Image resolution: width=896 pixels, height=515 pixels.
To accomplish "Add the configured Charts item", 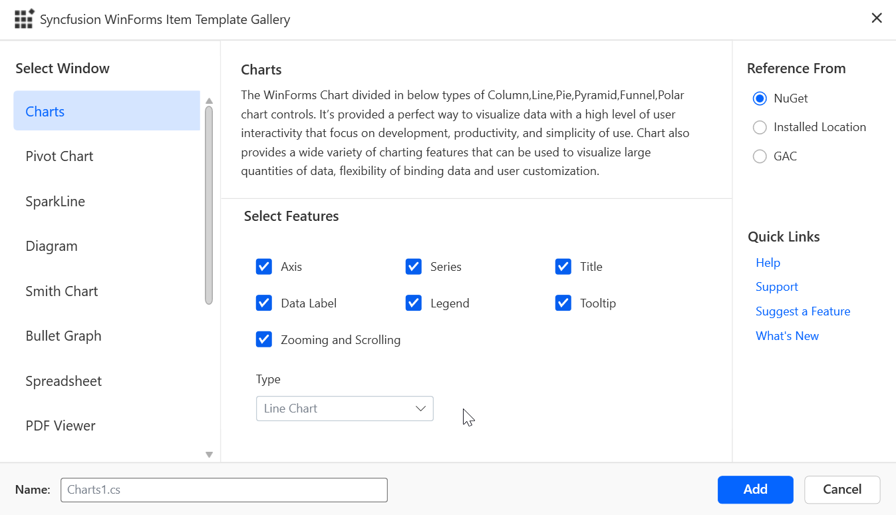I will (x=755, y=489).
